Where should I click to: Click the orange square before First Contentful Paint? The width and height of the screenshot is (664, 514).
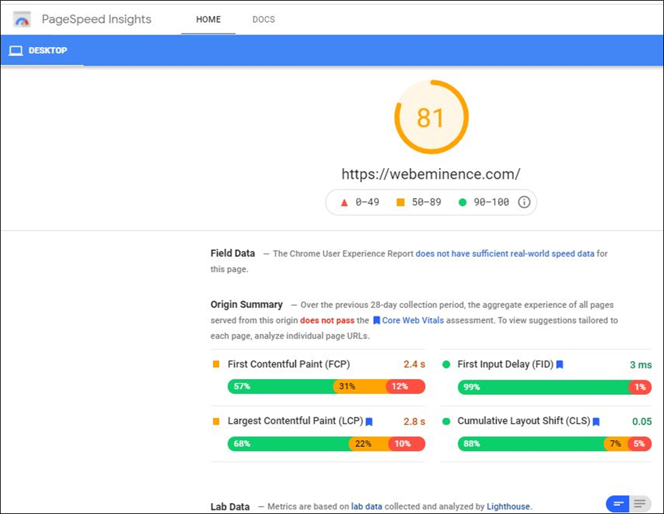pyautogui.click(x=216, y=364)
